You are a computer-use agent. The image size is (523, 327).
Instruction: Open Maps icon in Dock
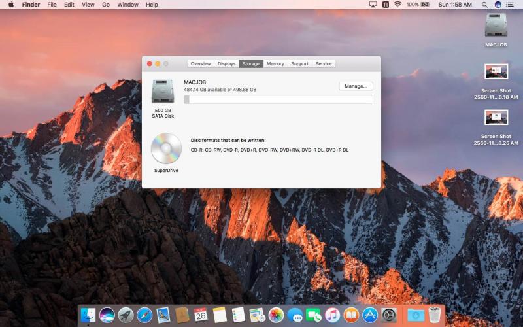click(257, 315)
